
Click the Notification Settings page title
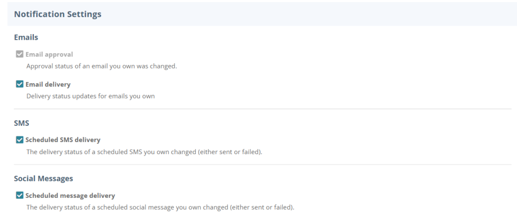click(x=58, y=14)
